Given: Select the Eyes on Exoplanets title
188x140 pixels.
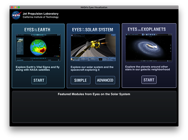Looking at the screenshot, I should tap(147, 29).
